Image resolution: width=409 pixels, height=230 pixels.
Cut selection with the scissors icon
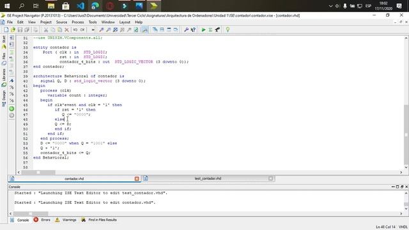[x=46, y=30]
